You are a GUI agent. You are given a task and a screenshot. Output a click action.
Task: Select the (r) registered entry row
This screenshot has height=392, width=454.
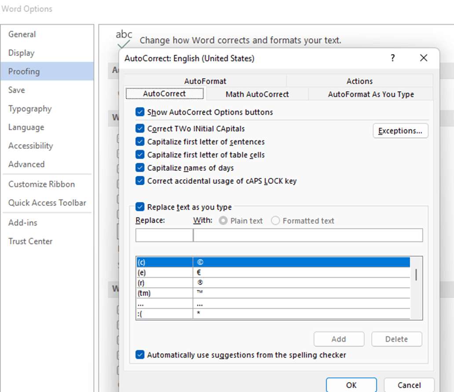pyautogui.click(x=273, y=283)
